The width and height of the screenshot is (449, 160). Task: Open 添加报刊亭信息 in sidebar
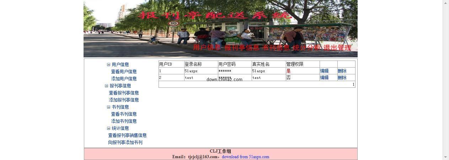[x=124, y=100]
